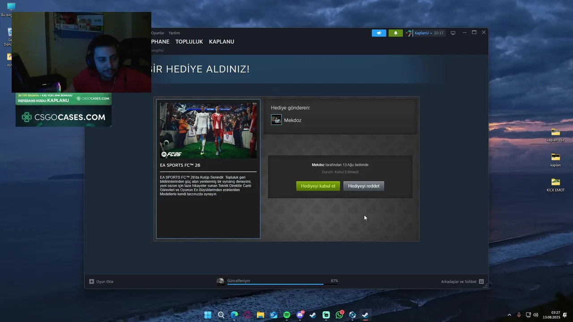Open Steam announcements megaphone button

click(379, 33)
